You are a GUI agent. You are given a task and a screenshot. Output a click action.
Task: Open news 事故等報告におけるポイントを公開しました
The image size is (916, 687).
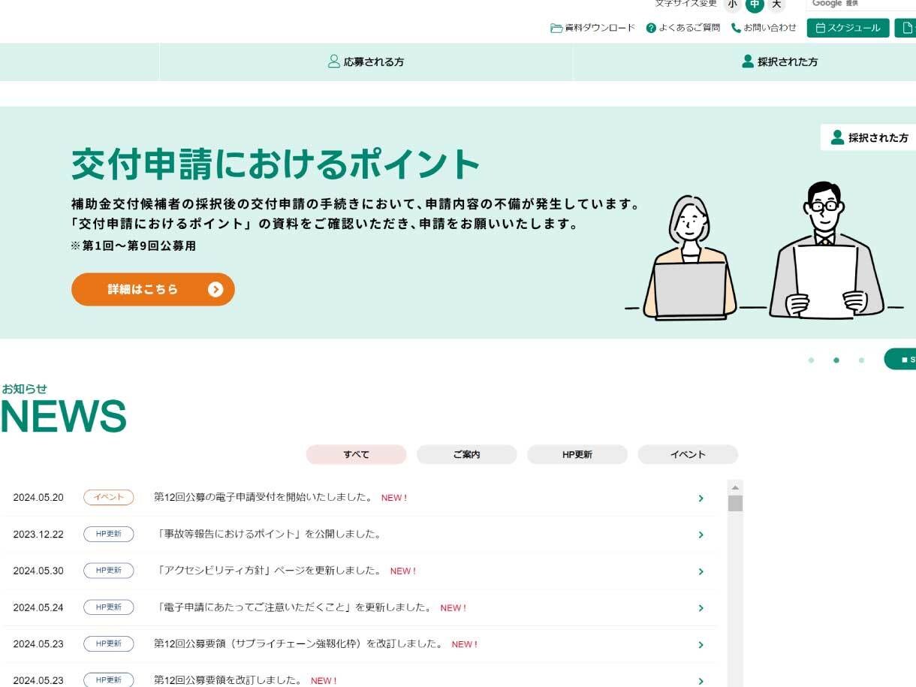pyautogui.click(x=269, y=534)
